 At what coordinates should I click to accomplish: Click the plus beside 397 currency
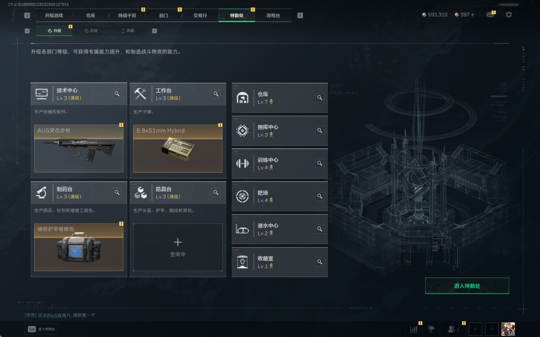[x=472, y=15]
